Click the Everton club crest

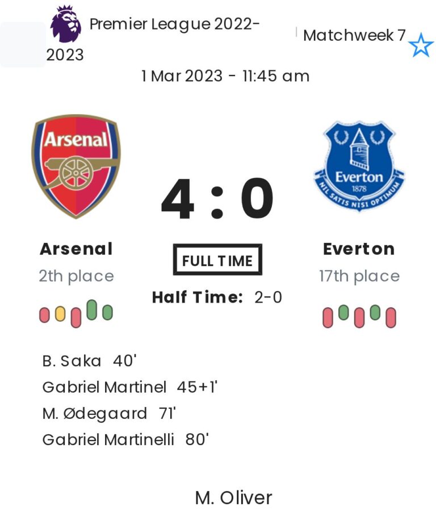pyautogui.click(x=359, y=166)
